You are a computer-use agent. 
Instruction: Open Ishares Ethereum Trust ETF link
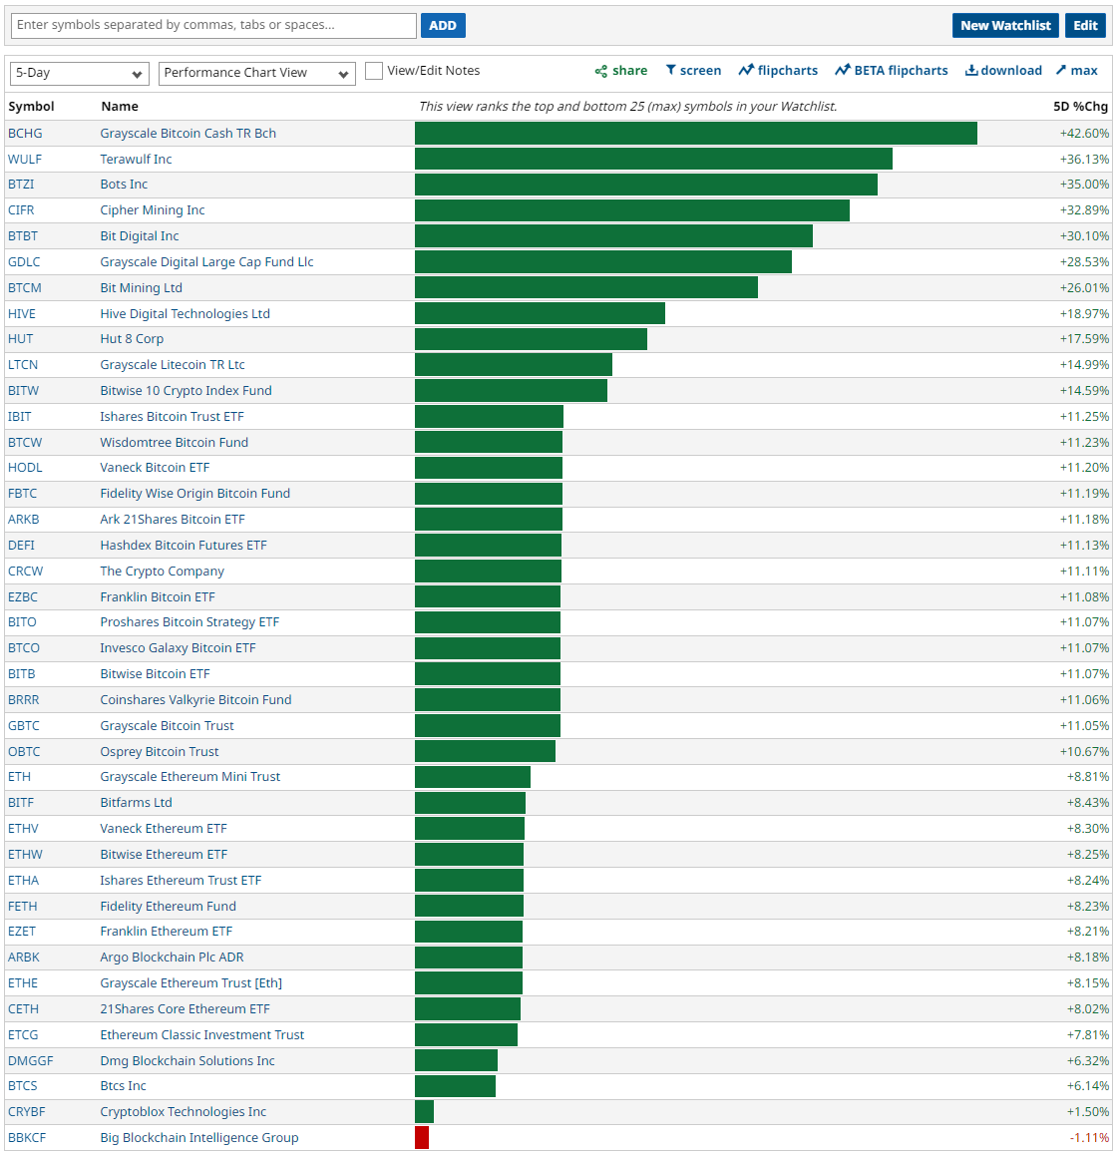(x=181, y=880)
